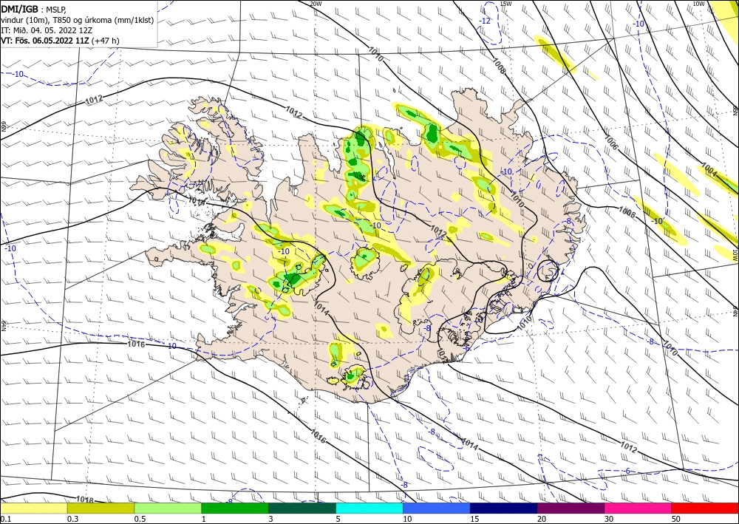
Task: Click the olive 0.3–0.5 legend swatch
Action: click(101, 508)
